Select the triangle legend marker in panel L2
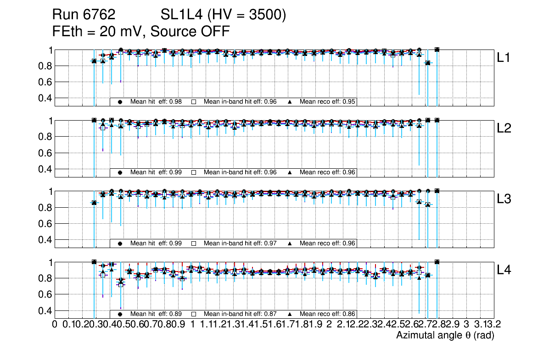 point(290,172)
